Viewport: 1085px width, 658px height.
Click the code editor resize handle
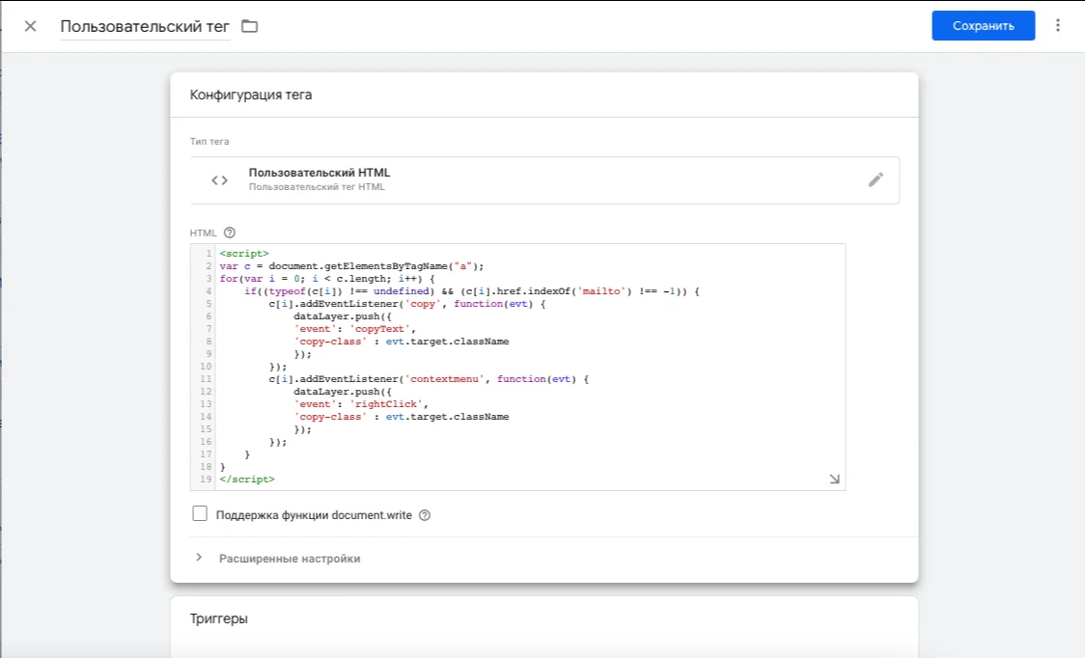click(x=834, y=479)
